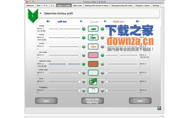Enable orange cricket right ear toggle
The width and height of the screenshot is (189, 118).
pyautogui.click(x=102, y=47)
